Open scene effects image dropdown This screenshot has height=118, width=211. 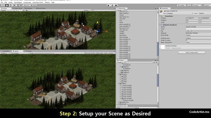coord(27,10)
